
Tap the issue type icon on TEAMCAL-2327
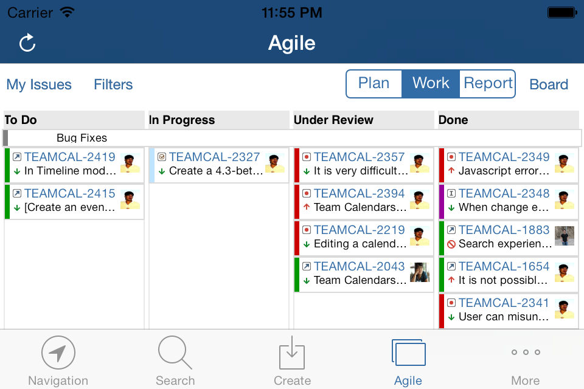coord(162,157)
